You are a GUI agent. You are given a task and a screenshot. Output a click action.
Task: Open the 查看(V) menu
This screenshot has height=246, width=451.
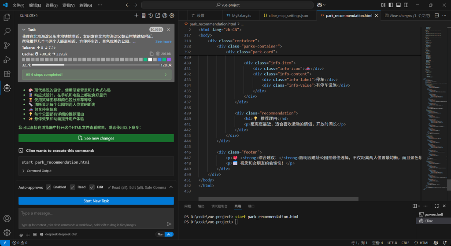click(x=68, y=5)
